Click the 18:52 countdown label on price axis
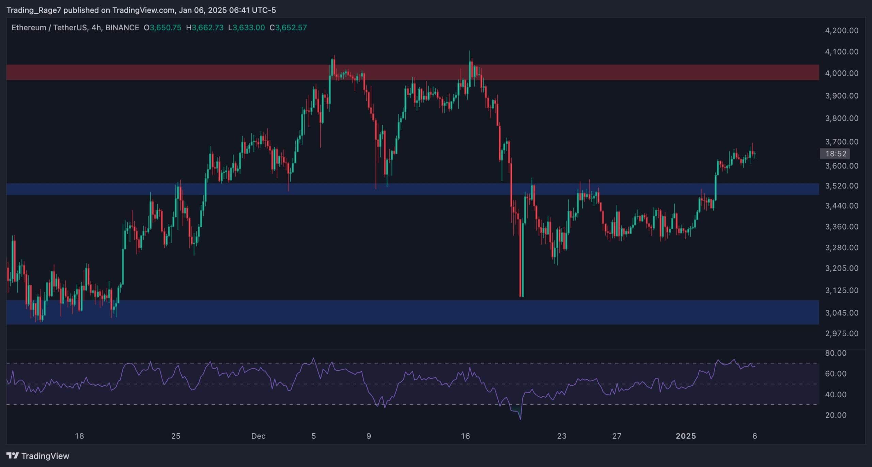Screen dimensions: 872x467 click(836, 154)
